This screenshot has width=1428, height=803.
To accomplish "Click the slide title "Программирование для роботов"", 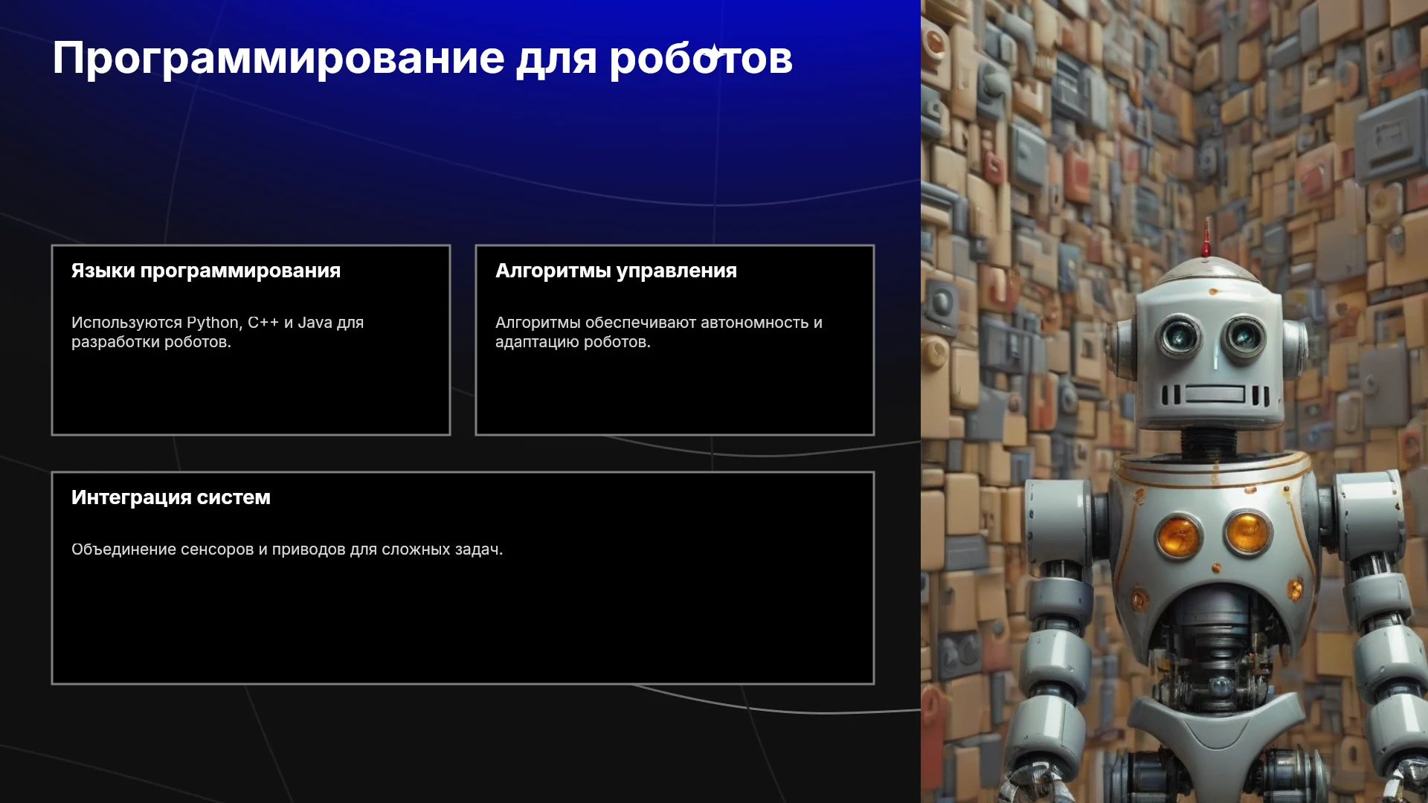I will (x=422, y=59).
